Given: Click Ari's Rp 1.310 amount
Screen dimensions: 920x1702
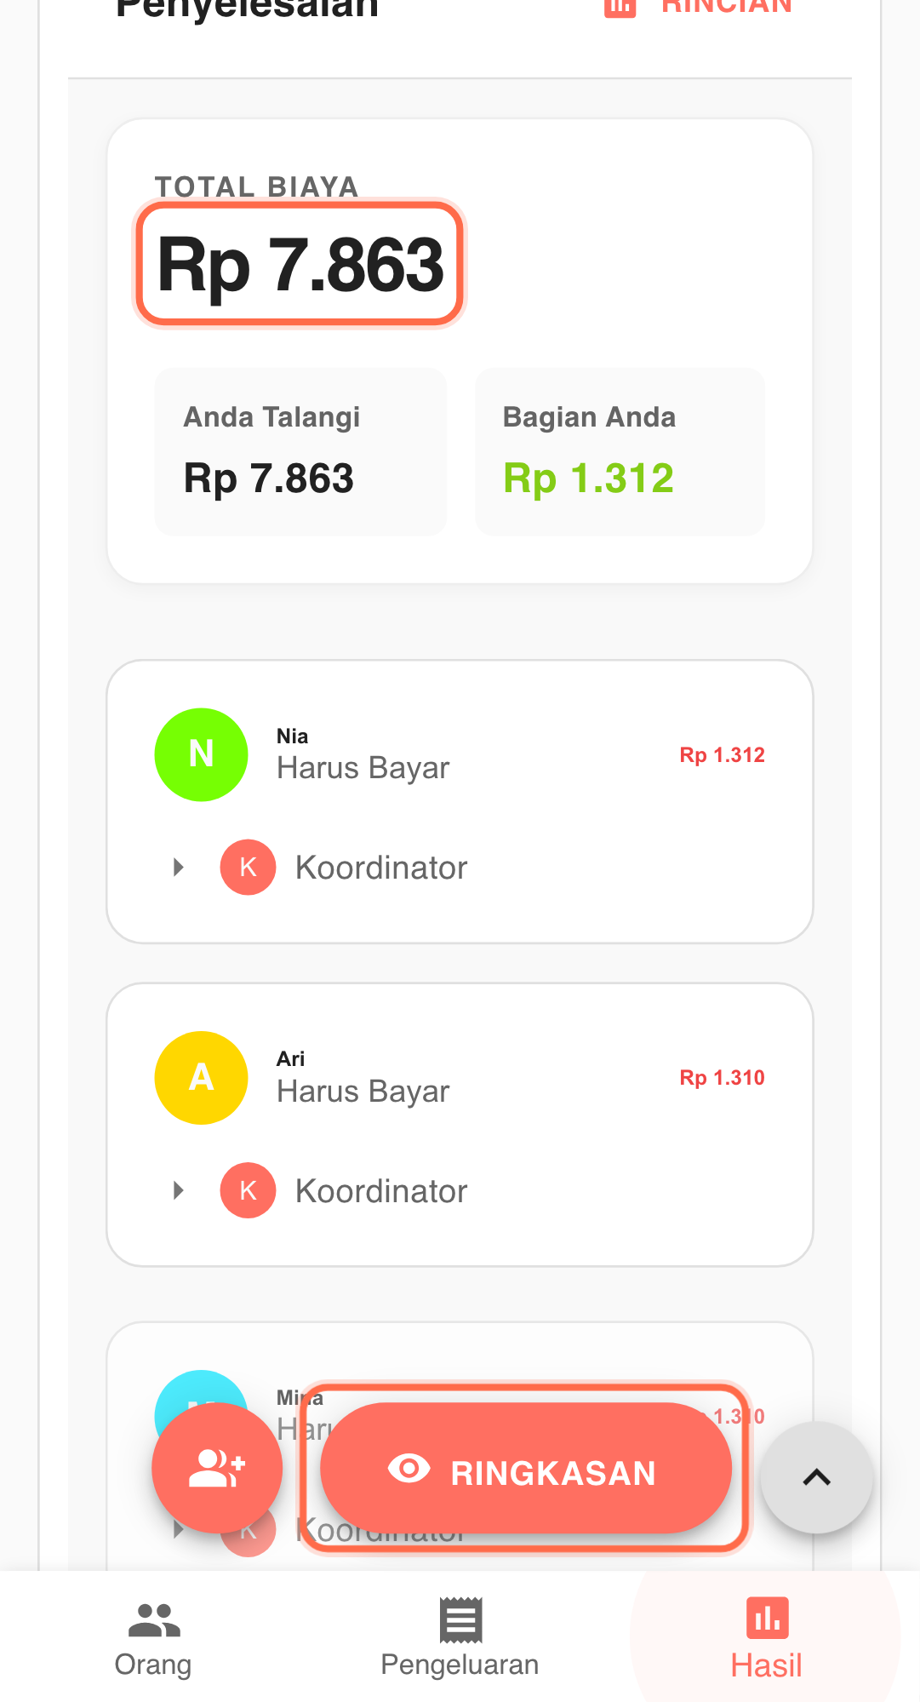Looking at the screenshot, I should point(722,1078).
